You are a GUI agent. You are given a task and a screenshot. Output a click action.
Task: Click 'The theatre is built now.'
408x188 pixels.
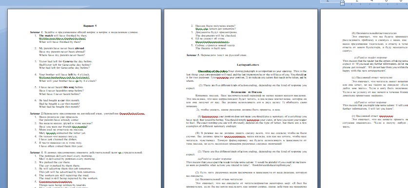(211, 48)
